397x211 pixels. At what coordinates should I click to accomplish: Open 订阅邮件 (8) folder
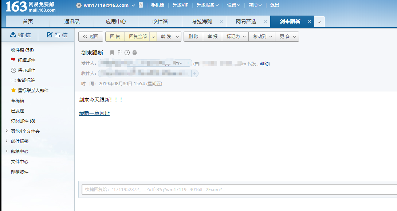(x=23, y=121)
